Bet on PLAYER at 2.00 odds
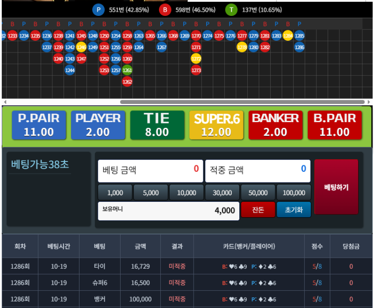 coord(98,125)
